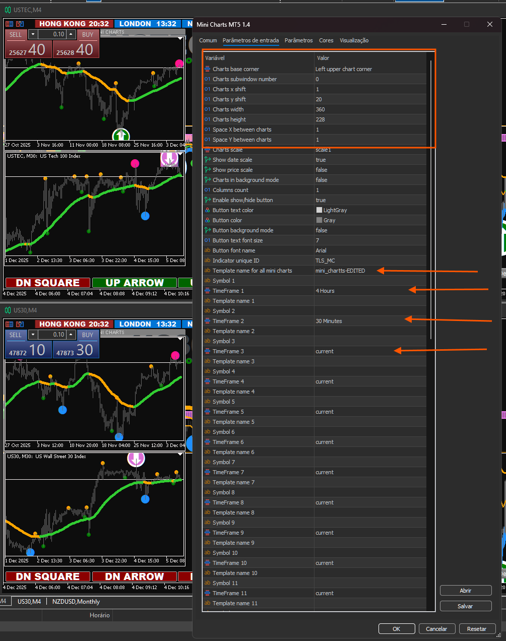Click the color icon beside Button color
Screen dimensions: 506x641
207,220
